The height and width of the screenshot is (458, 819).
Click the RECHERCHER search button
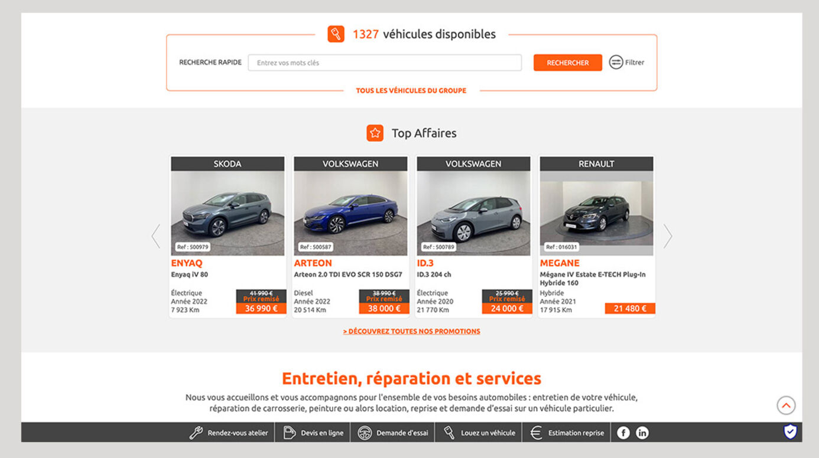point(568,63)
